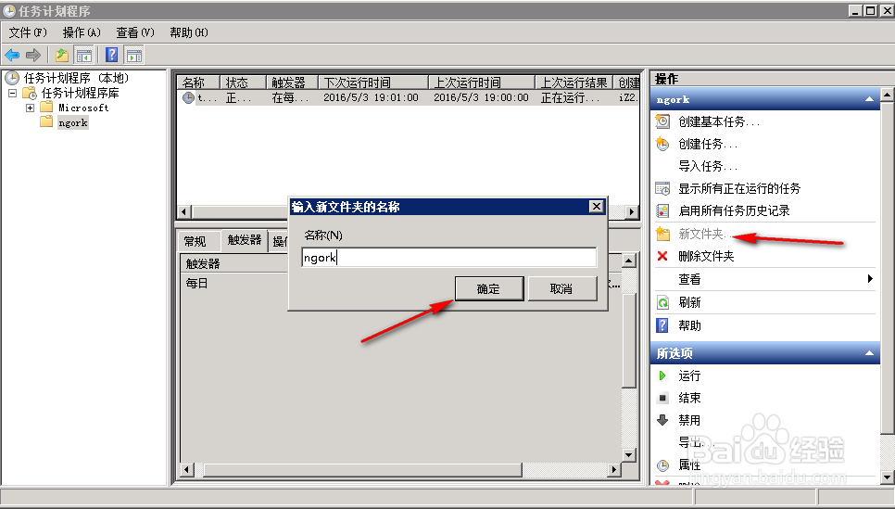Click 任务计划程序 (本地) root clock icon

(x=12, y=78)
